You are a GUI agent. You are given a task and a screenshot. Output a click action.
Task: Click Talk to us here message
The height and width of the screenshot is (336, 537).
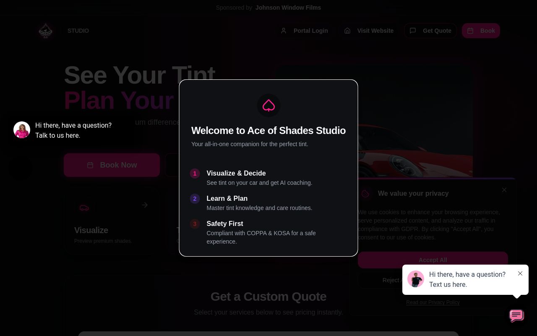click(x=73, y=130)
